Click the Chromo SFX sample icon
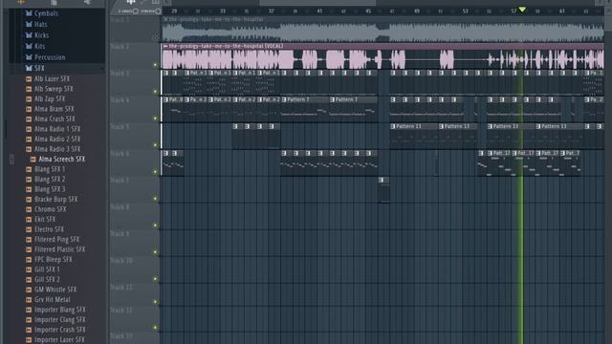This screenshot has width=612, height=344. point(29,209)
